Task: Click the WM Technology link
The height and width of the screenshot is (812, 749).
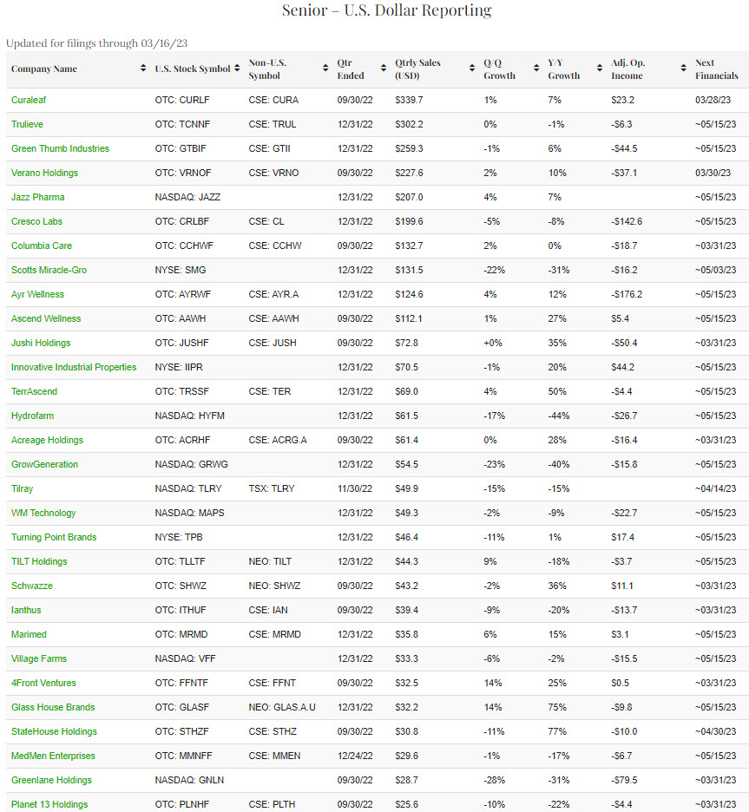Action: point(43,513)
